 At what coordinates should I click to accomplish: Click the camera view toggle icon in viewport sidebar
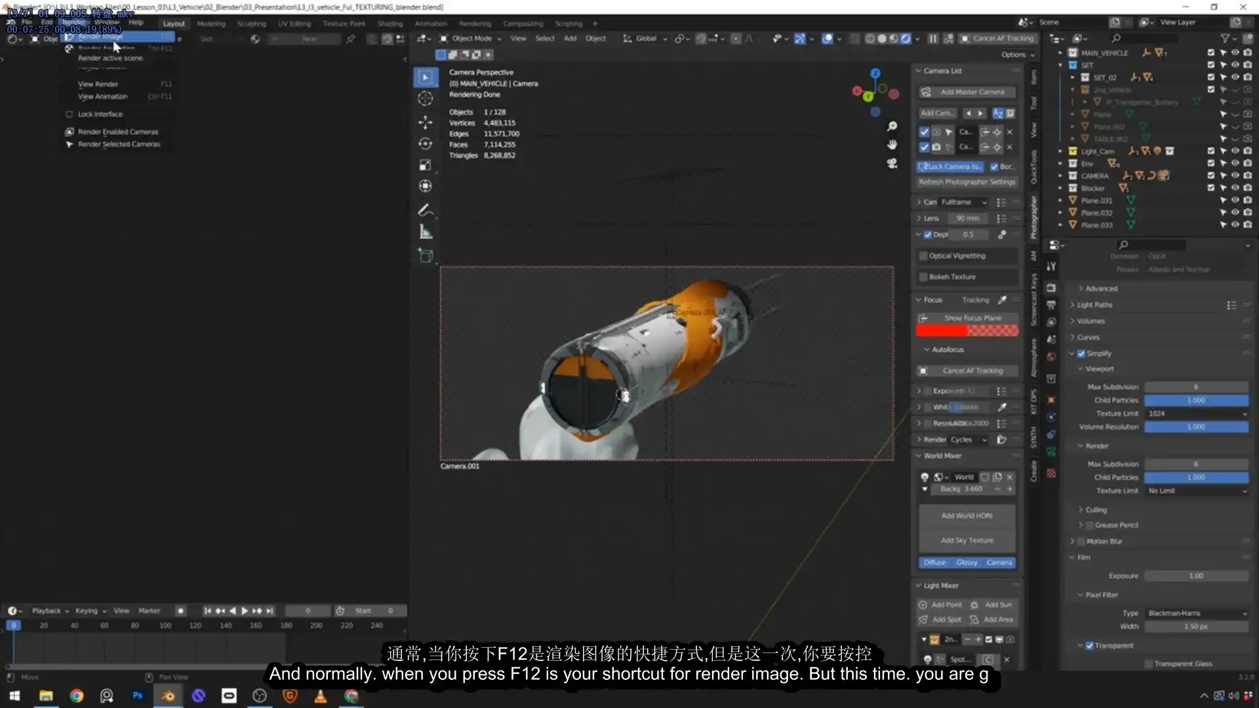click(x=892, y=164)
